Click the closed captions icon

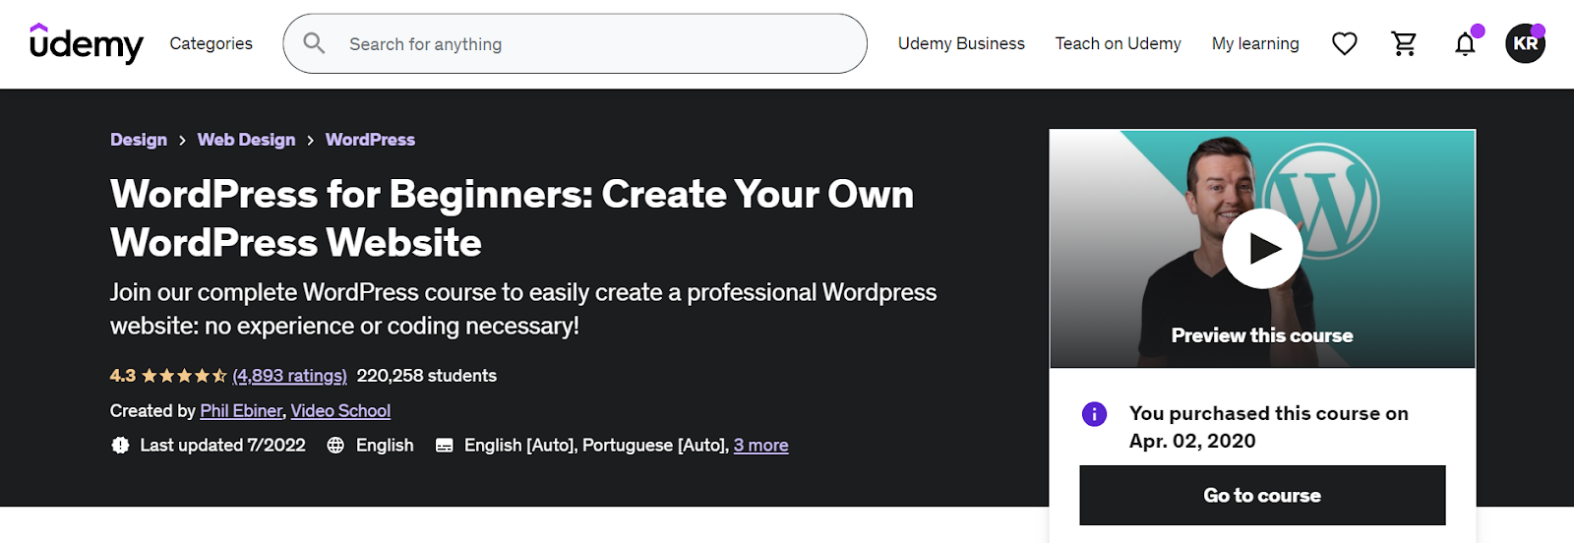click(x=445, y=446)
